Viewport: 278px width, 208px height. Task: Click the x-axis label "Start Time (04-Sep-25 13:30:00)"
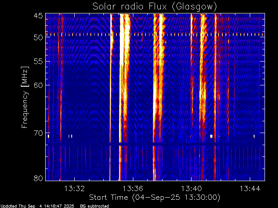(155, 198)
